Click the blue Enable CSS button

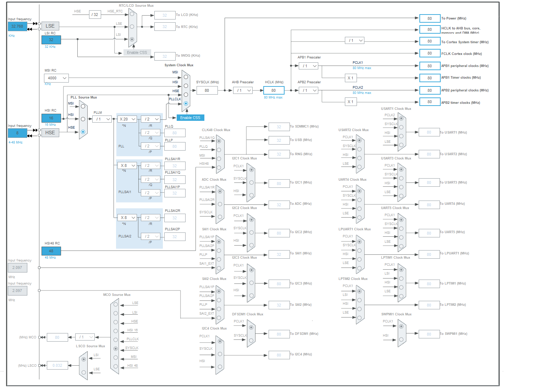coord(190,118)
